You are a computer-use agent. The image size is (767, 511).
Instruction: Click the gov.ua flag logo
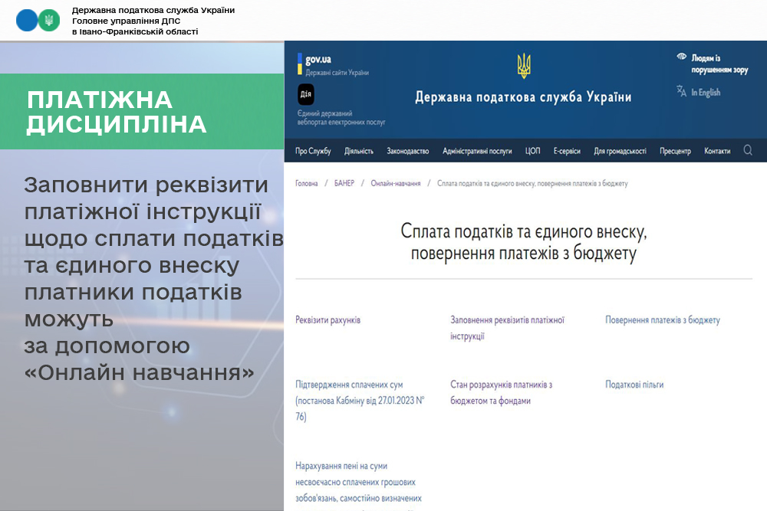pyautogui.click(x=300, y=64)
